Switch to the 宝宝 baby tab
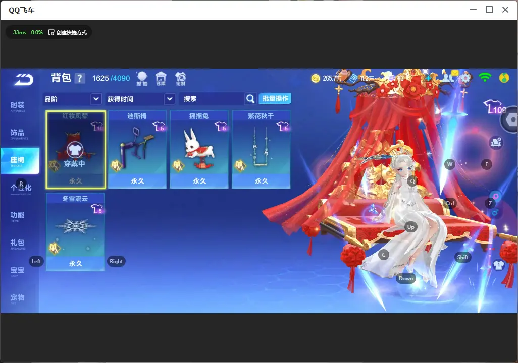The width and height of the screenshot is (518, 363). [18, 271]
